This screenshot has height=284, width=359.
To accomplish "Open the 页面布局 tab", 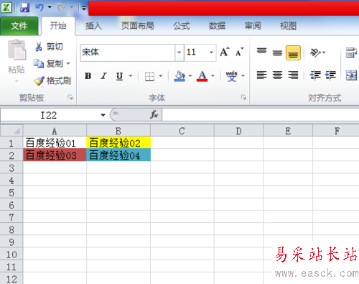I will (137, 26).
